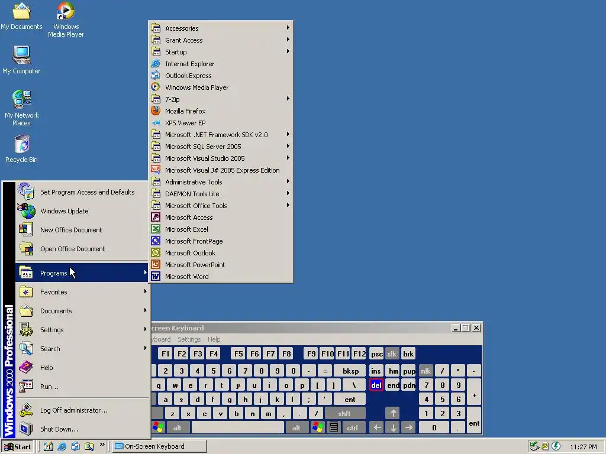
Task: Toggle the shft key on keyboard
Action: (x=344, y=413)
